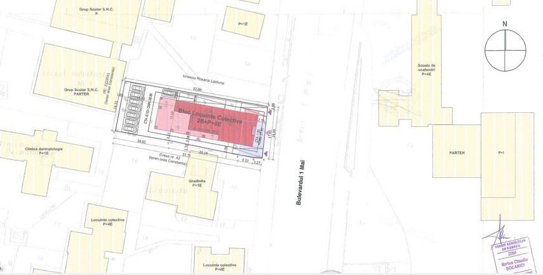The image size is (543, 275).
Task: Click the 'Iorlescu Roxana Lastuna' neighbor label
Action: (x=203, y=79)
